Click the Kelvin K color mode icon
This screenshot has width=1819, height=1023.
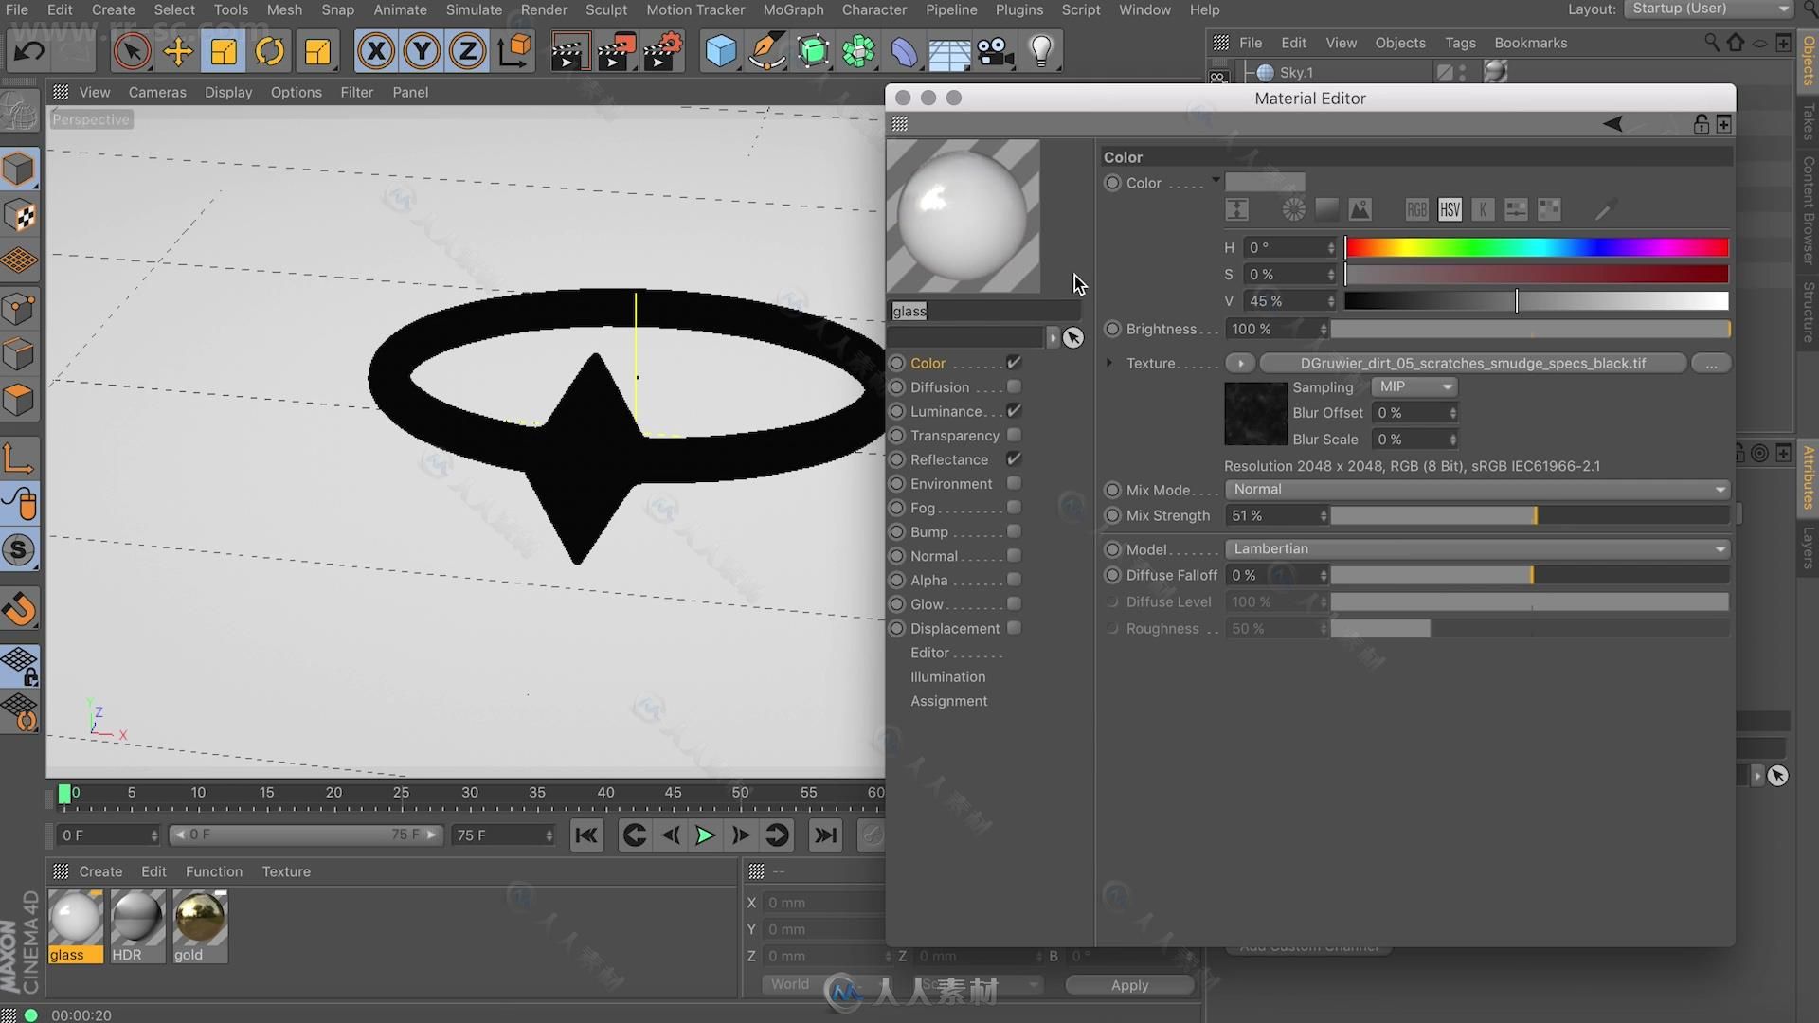[x=1483, y=209]
